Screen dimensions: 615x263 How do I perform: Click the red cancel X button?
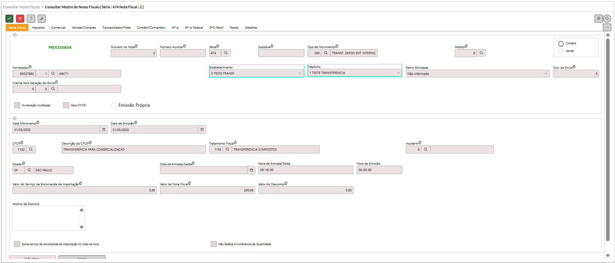[20, 19]
